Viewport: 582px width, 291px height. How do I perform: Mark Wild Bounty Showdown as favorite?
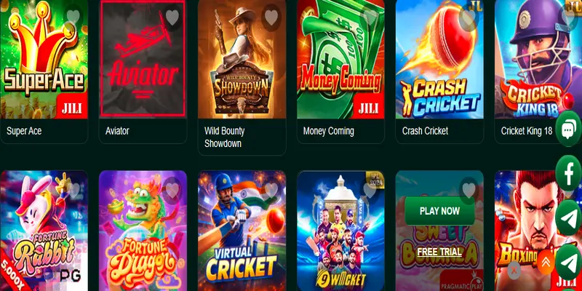(271, 17)
